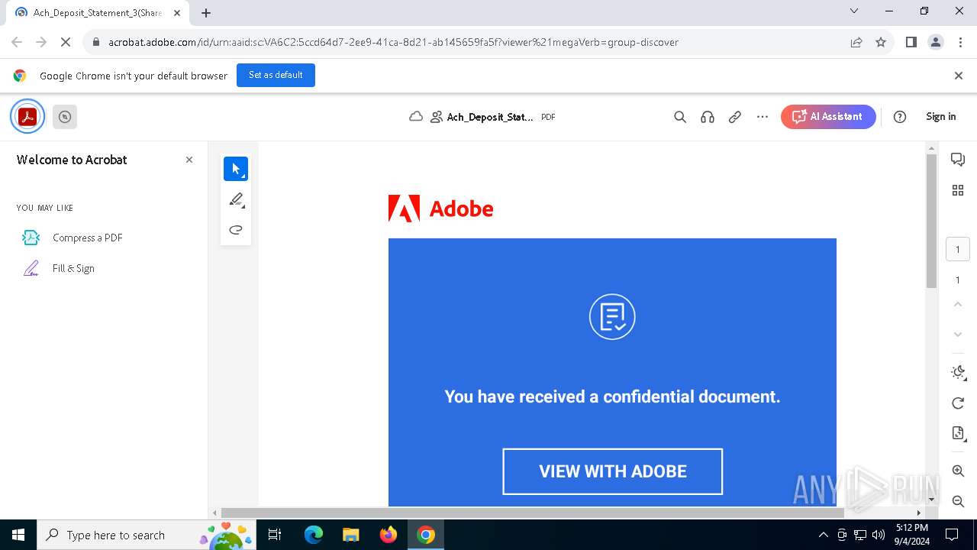Click the taskbar search box
The width and height of the screenshot is (977, 550).
(145, 535)
